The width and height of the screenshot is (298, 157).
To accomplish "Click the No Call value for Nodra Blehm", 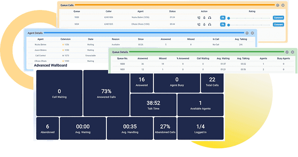I will point(216,45).
